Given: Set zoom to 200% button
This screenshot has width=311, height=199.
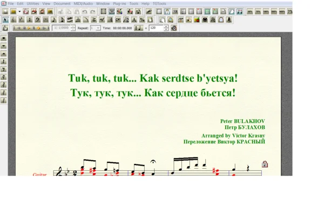Looking at the screenshot, I should pyautogui.click(x=274, y=11).
